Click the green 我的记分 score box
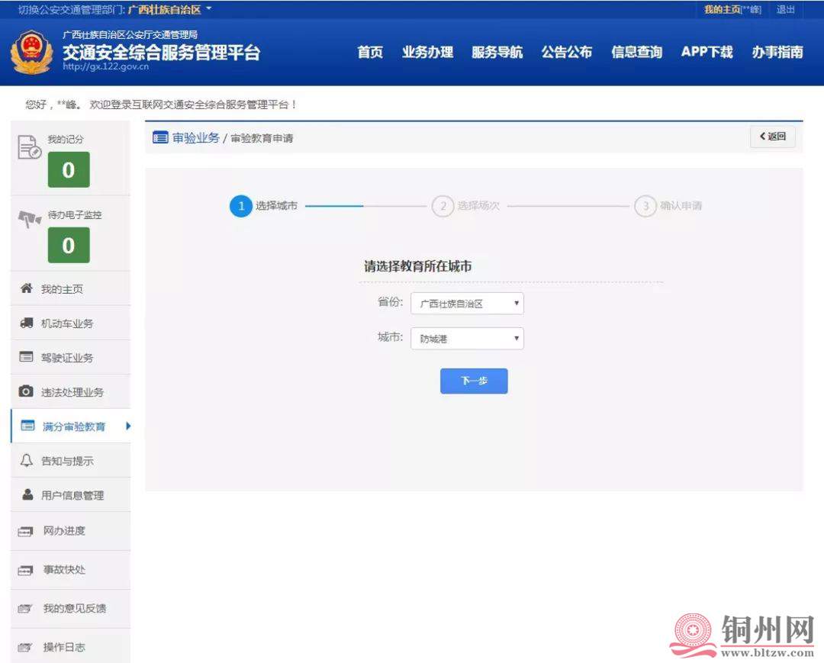 pos(69,170)
